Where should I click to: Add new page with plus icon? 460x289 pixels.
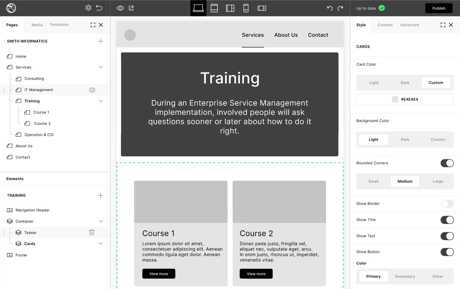[101, 41]
